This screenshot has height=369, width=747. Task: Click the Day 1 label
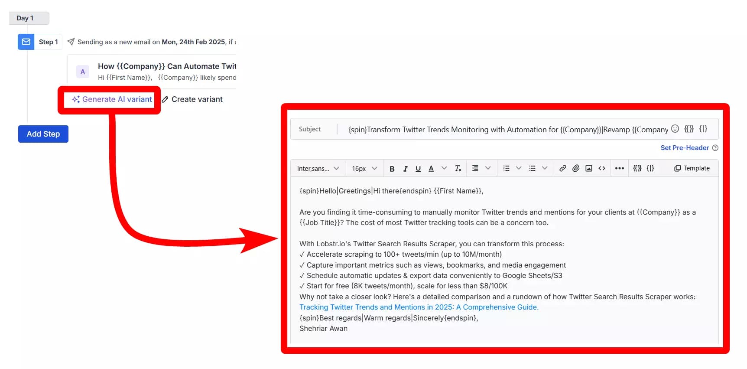(x=29, y=18)
